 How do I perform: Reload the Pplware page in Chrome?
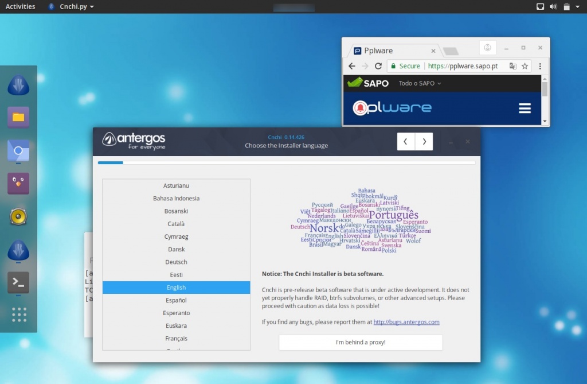click(378, 66)
